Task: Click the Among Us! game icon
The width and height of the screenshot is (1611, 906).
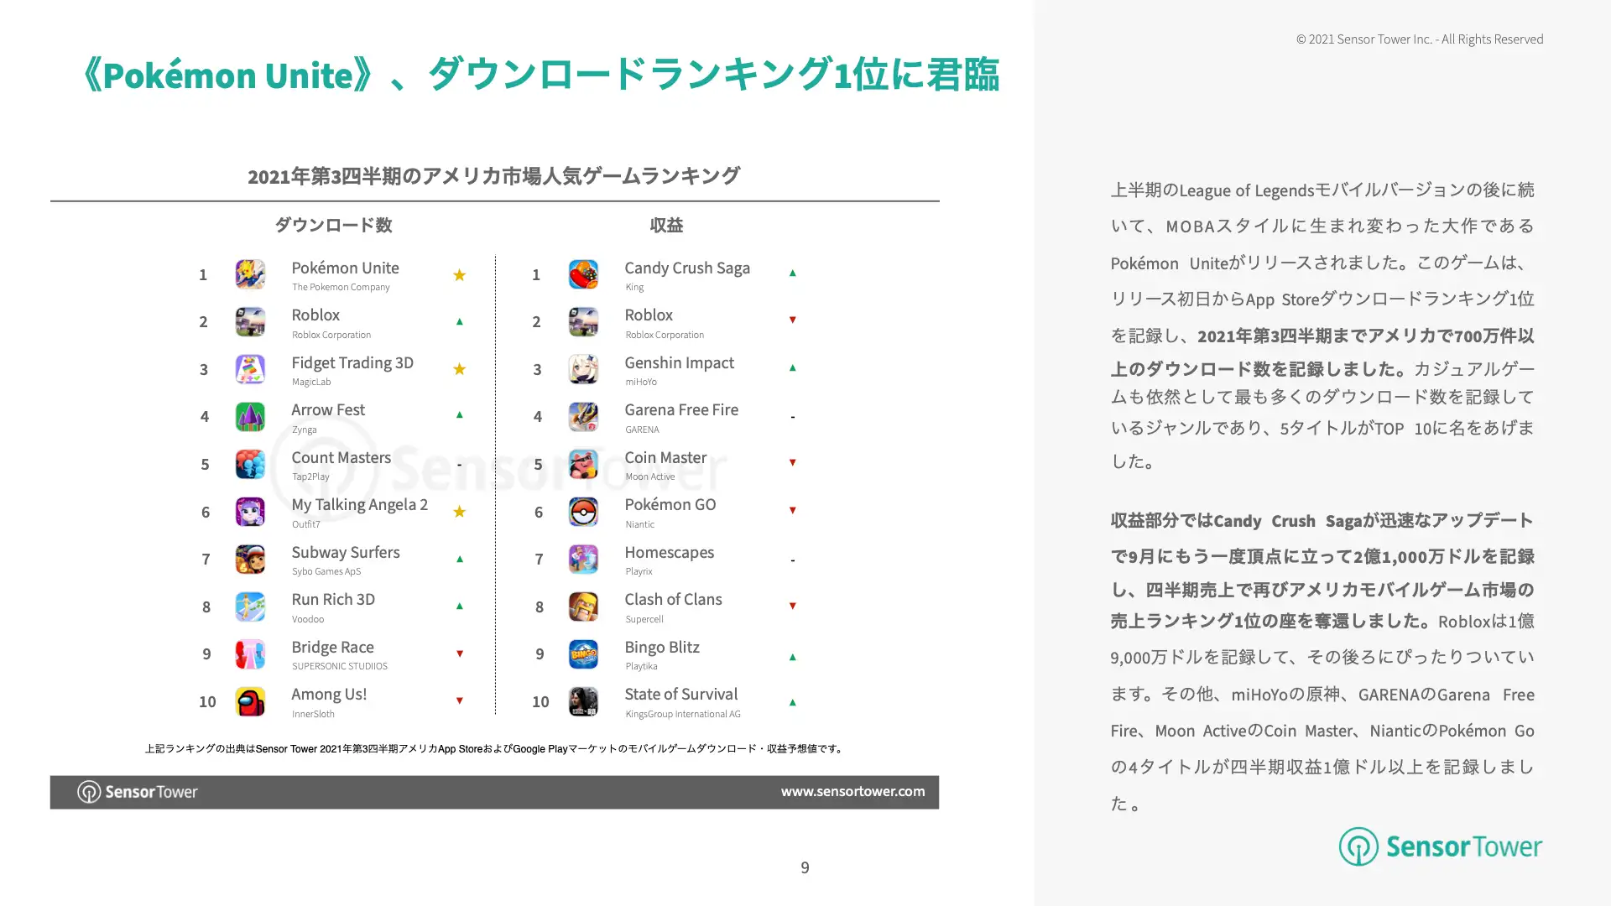Action: coord(250,701)
